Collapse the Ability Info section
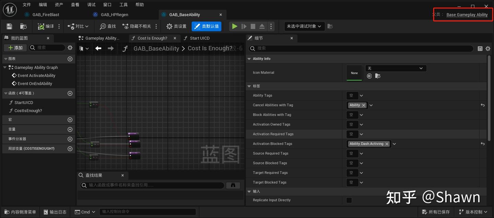The width and height of the screenshot is (494, 218). point(249,59)
